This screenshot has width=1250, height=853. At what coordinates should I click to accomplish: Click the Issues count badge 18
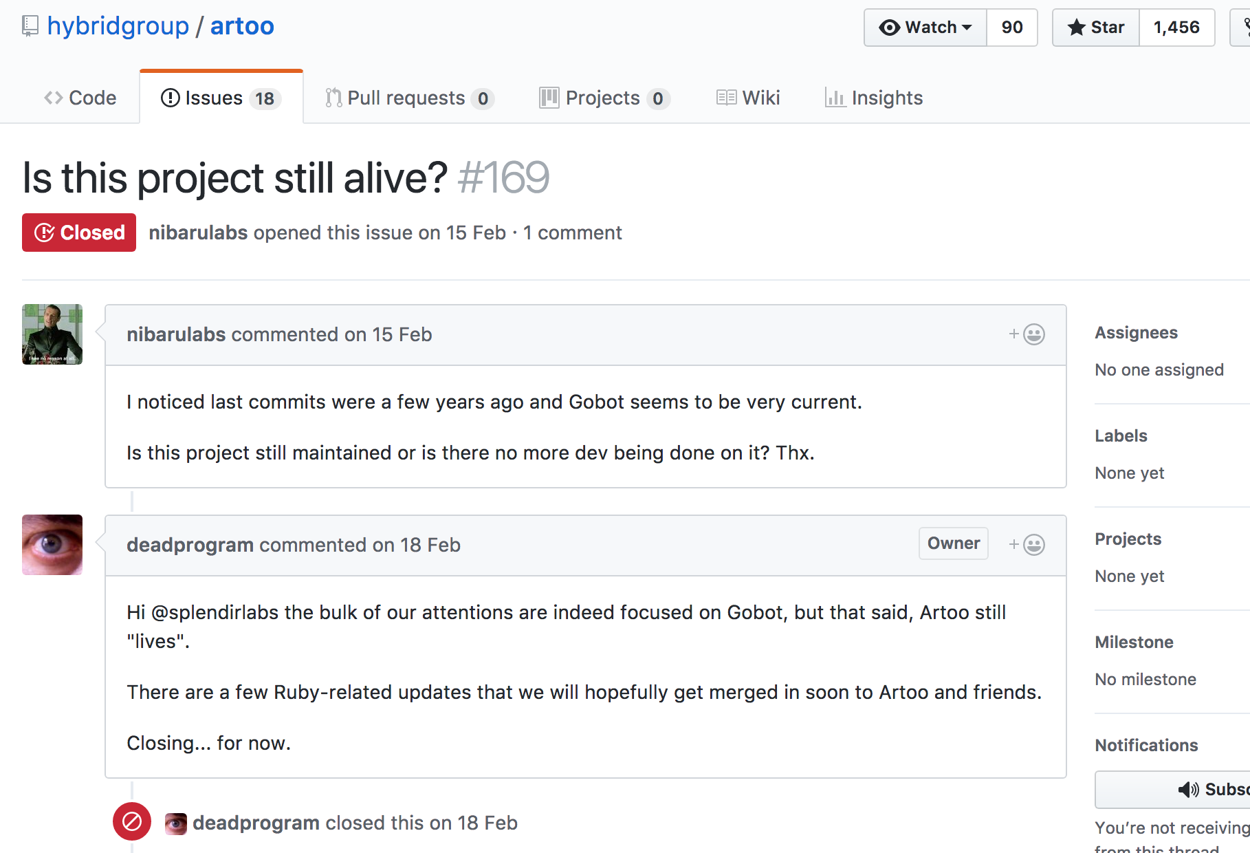(x=265, y=99)
